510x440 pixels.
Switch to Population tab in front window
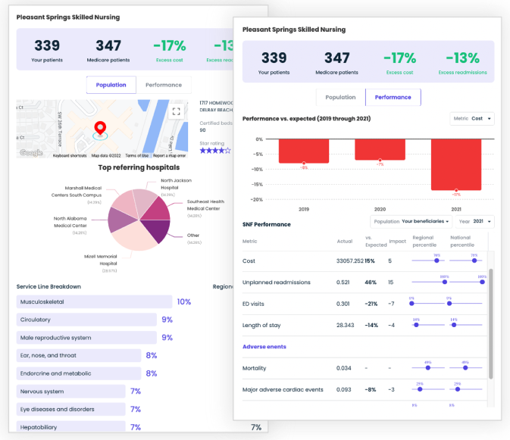340,97
